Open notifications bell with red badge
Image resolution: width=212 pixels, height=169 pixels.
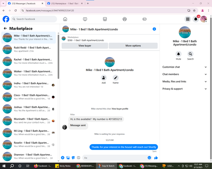(196, 19)
